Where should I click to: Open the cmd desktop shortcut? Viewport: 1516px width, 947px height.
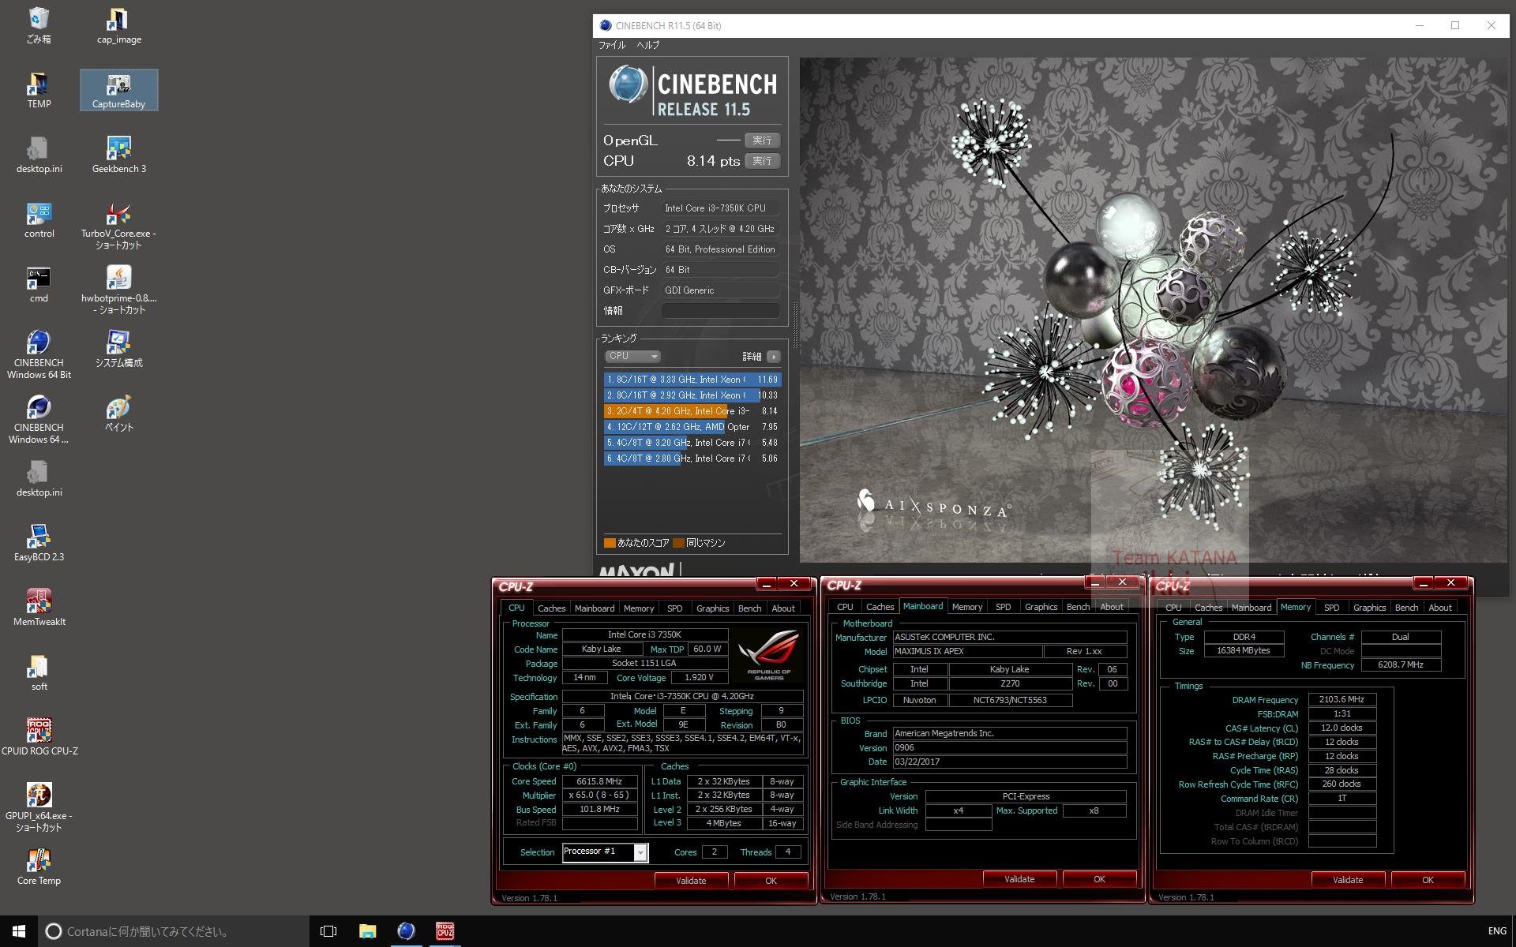coord(39,285)
